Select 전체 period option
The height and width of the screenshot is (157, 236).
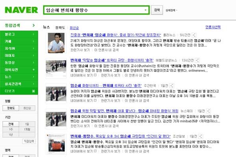[x=11, y=124]
